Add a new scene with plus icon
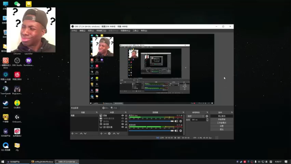This screenshot has width=291, height=164. tap(72, 133)
